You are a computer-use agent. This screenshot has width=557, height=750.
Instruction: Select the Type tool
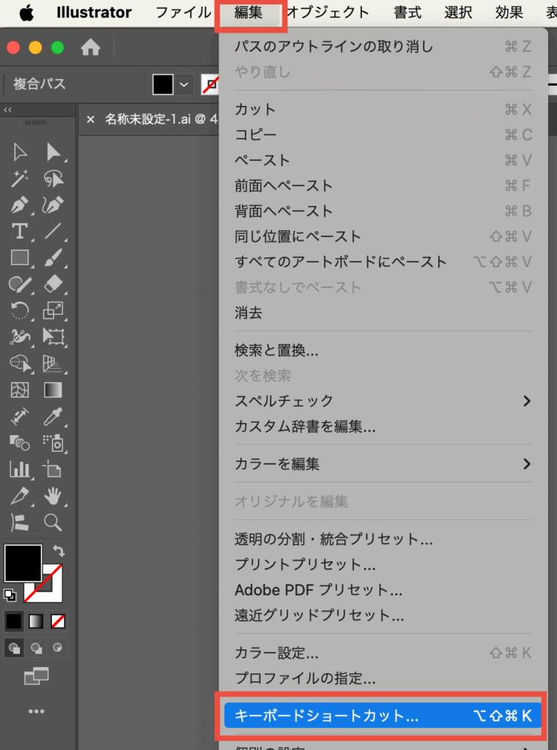(x=20, y=231)
